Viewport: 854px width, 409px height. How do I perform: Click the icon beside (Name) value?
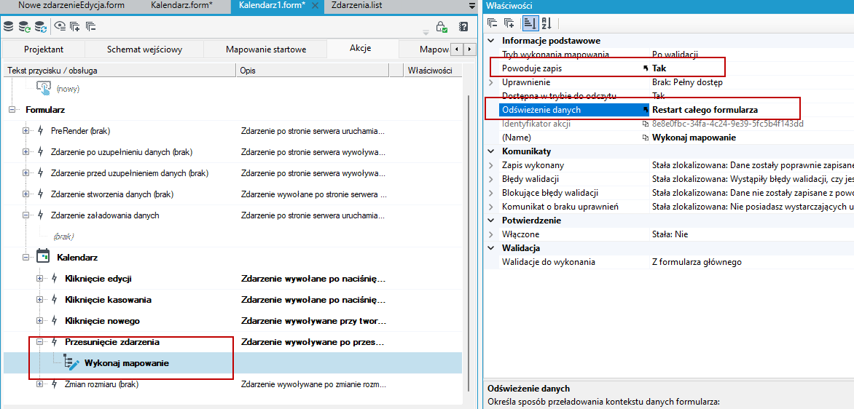[x=646, y=138]
